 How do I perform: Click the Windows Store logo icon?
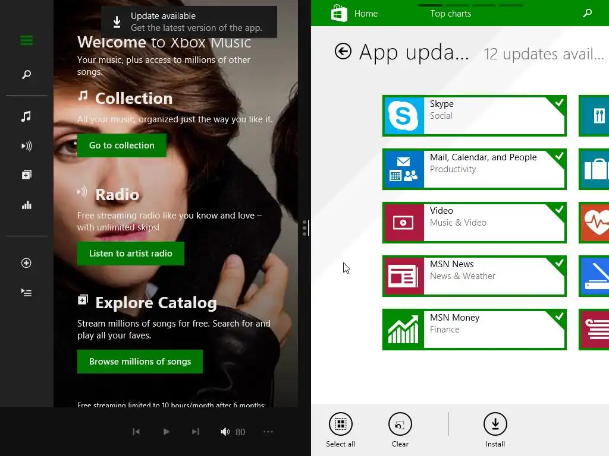[x=338, y=13]
